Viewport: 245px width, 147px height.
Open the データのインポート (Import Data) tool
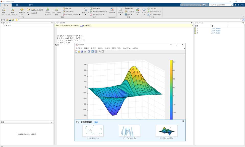pyautogui.click(x=48, y=10)
